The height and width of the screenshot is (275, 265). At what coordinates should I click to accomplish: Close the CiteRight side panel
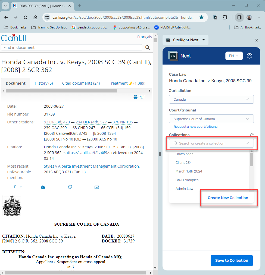(x=256, y=40)
